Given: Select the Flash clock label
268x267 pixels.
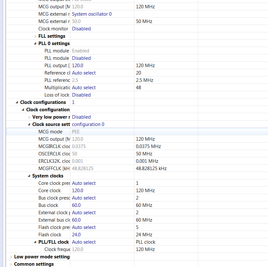Looking at the screenshot, I should [x=50, y=234].
